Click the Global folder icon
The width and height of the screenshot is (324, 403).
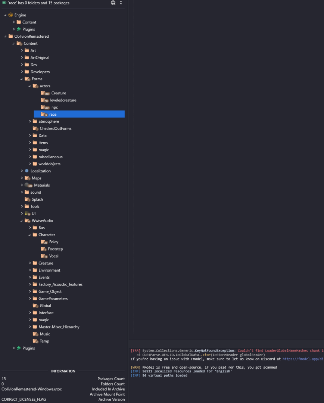pos(35,306)
